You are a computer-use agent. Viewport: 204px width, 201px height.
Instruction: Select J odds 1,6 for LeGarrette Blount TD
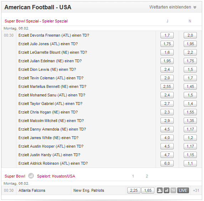167,52
